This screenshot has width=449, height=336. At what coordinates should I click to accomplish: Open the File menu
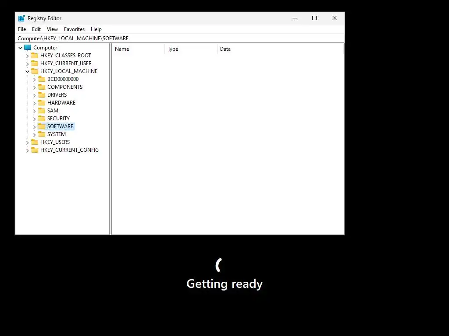(22, 29)
